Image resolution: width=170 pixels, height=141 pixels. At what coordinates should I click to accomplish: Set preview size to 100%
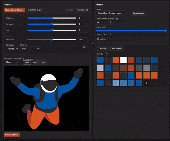27,62
